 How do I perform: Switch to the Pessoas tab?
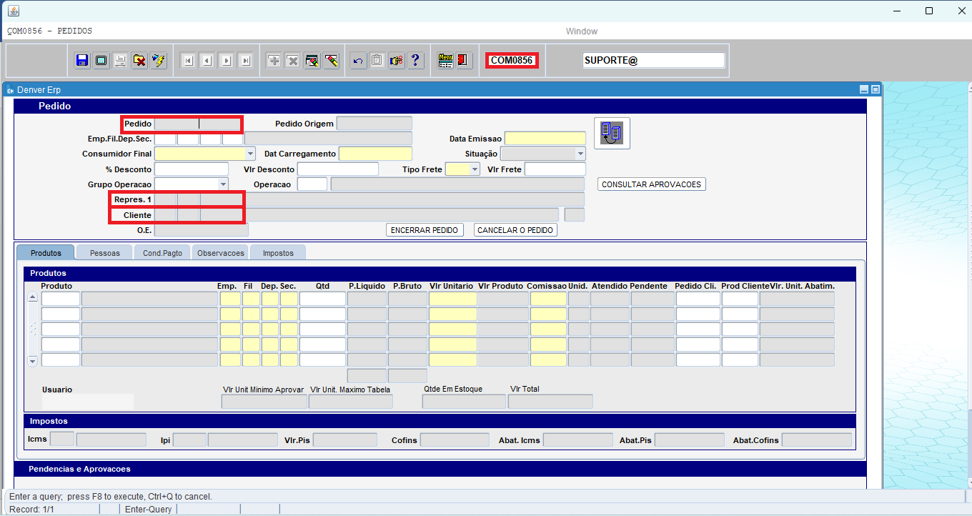[105, 253]
